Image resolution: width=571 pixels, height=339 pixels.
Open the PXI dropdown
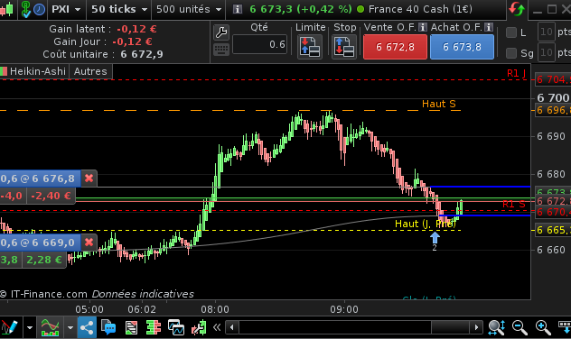click(x=66, y=9)
